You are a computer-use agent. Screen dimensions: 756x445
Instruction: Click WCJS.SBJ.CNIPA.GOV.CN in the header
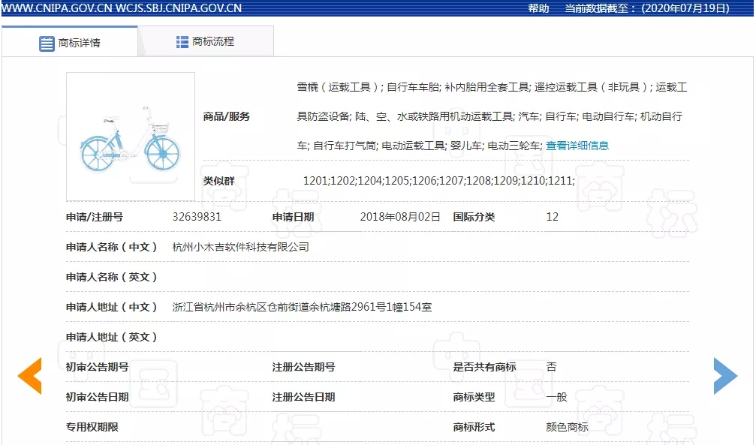pos(179,8)
